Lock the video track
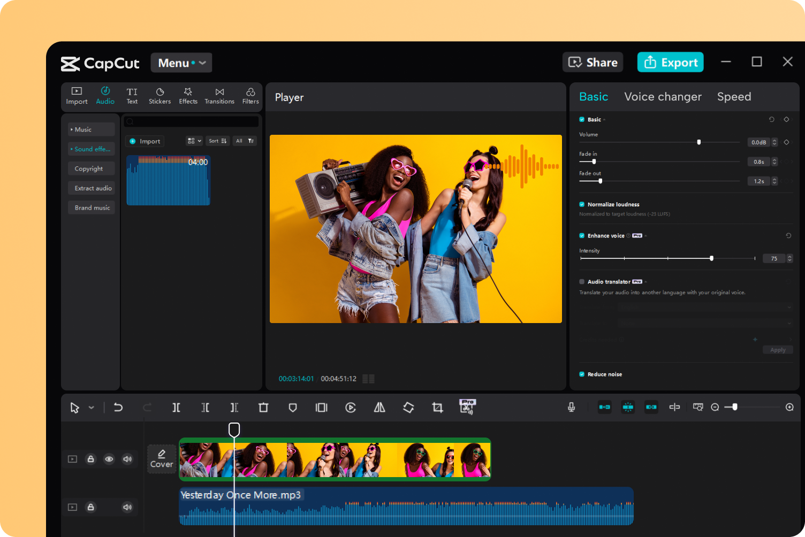This screenshot has height=537, width=805. 91,459
